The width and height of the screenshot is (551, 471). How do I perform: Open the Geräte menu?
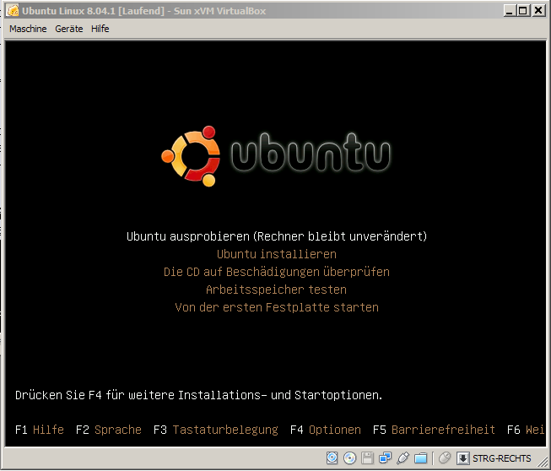click(69, 29)
